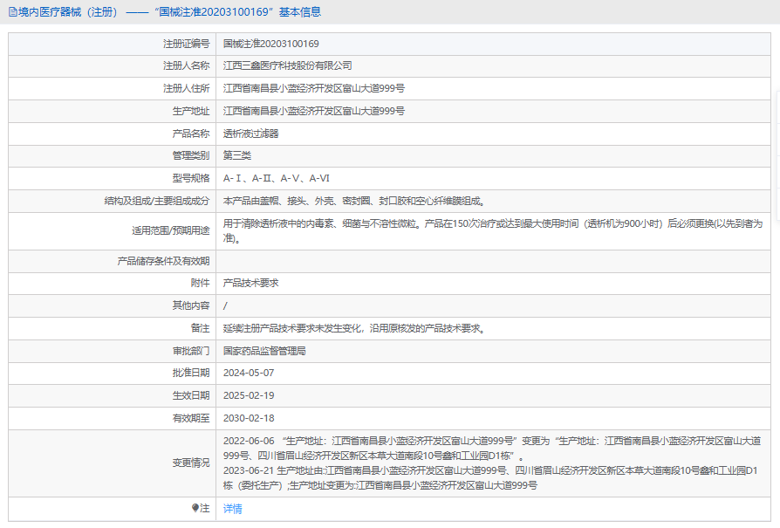Click the approving authority 国家药品监督管理局

tap(264, 351)
